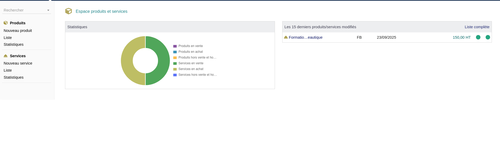Viewport: 500px width, 156px height.
Task: Open the Formatio…eautique service link
Action: click(305, 37)
